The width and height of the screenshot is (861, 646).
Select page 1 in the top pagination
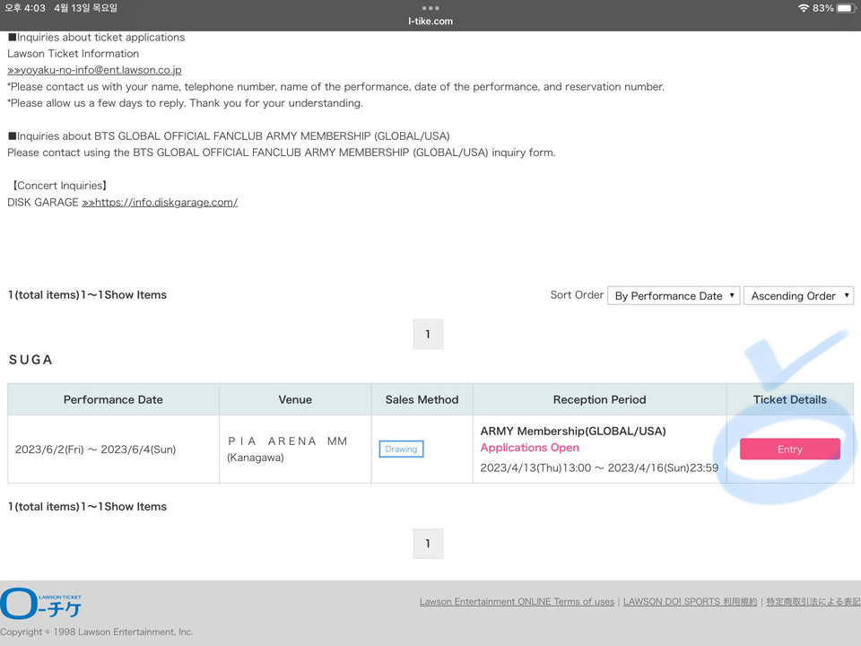(x=428, y=334)
